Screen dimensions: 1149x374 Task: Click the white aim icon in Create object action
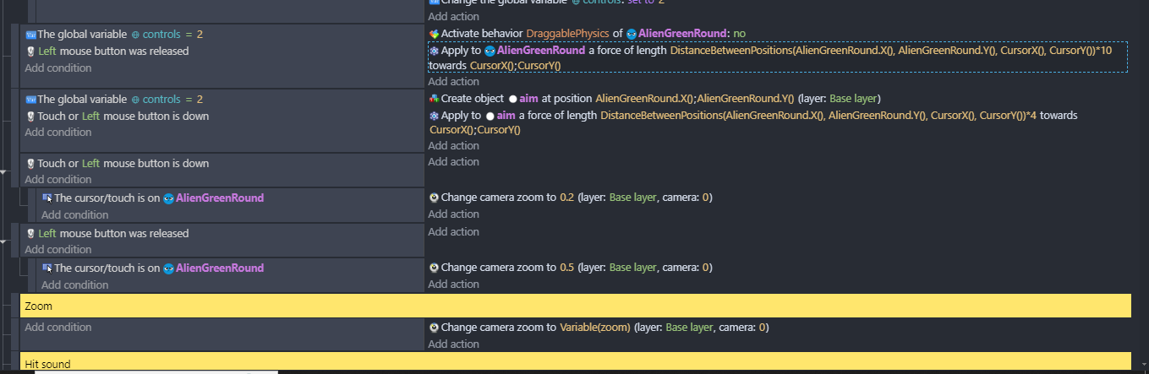513,99
